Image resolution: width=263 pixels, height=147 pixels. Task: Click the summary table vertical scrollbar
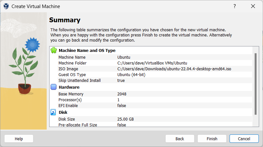(256, 84)
